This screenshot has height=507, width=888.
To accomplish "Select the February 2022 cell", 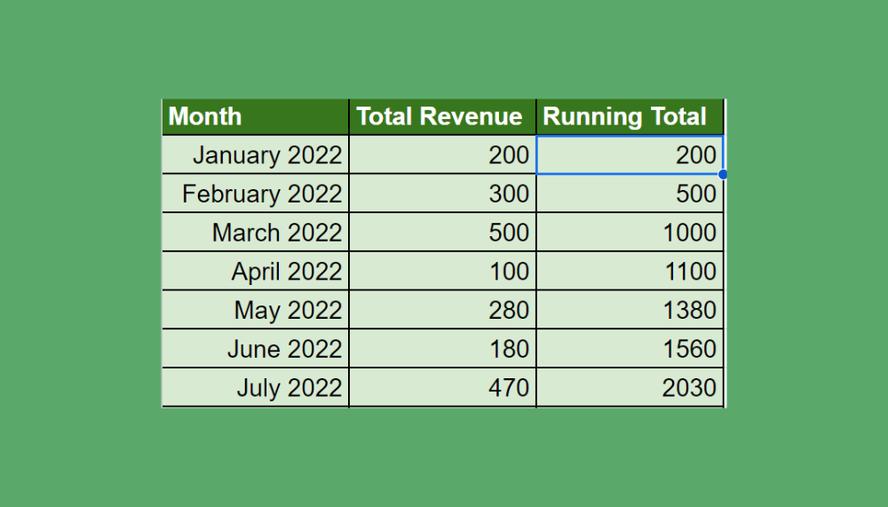I will [255, 194].
